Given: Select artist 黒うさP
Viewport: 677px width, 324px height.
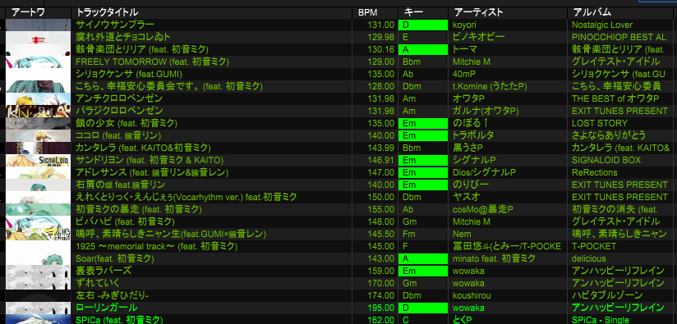Looking at the screenshot, I should tap(467, 148).
